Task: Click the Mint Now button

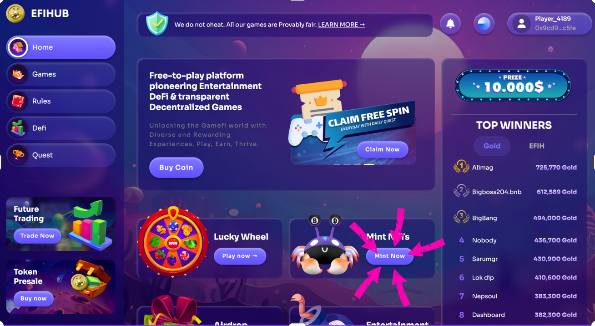Action: [389, 256]
